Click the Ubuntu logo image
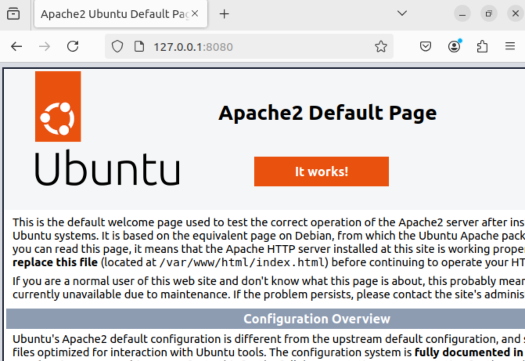Screen dimensions: 525x361 (107, 128)
